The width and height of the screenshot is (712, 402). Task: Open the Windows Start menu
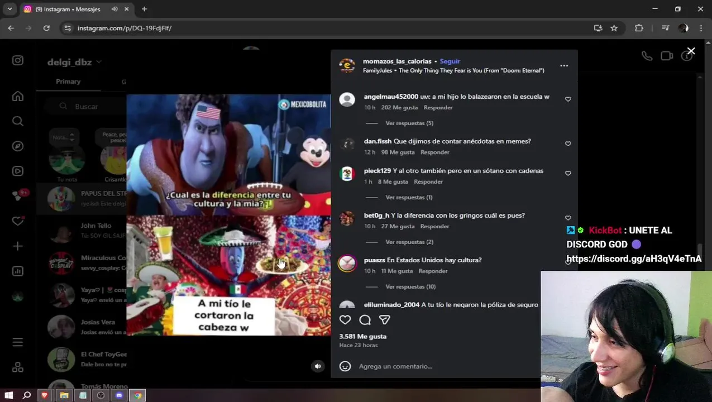click(9, 395)
